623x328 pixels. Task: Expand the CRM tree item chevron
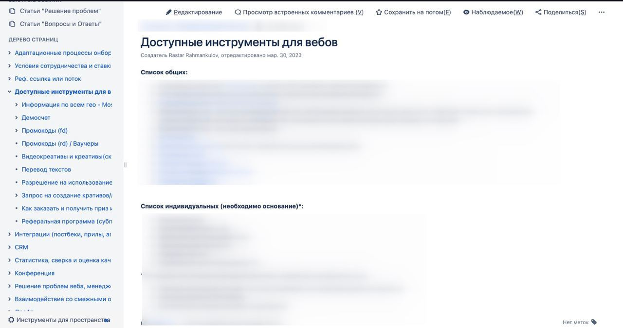(9, 247)
